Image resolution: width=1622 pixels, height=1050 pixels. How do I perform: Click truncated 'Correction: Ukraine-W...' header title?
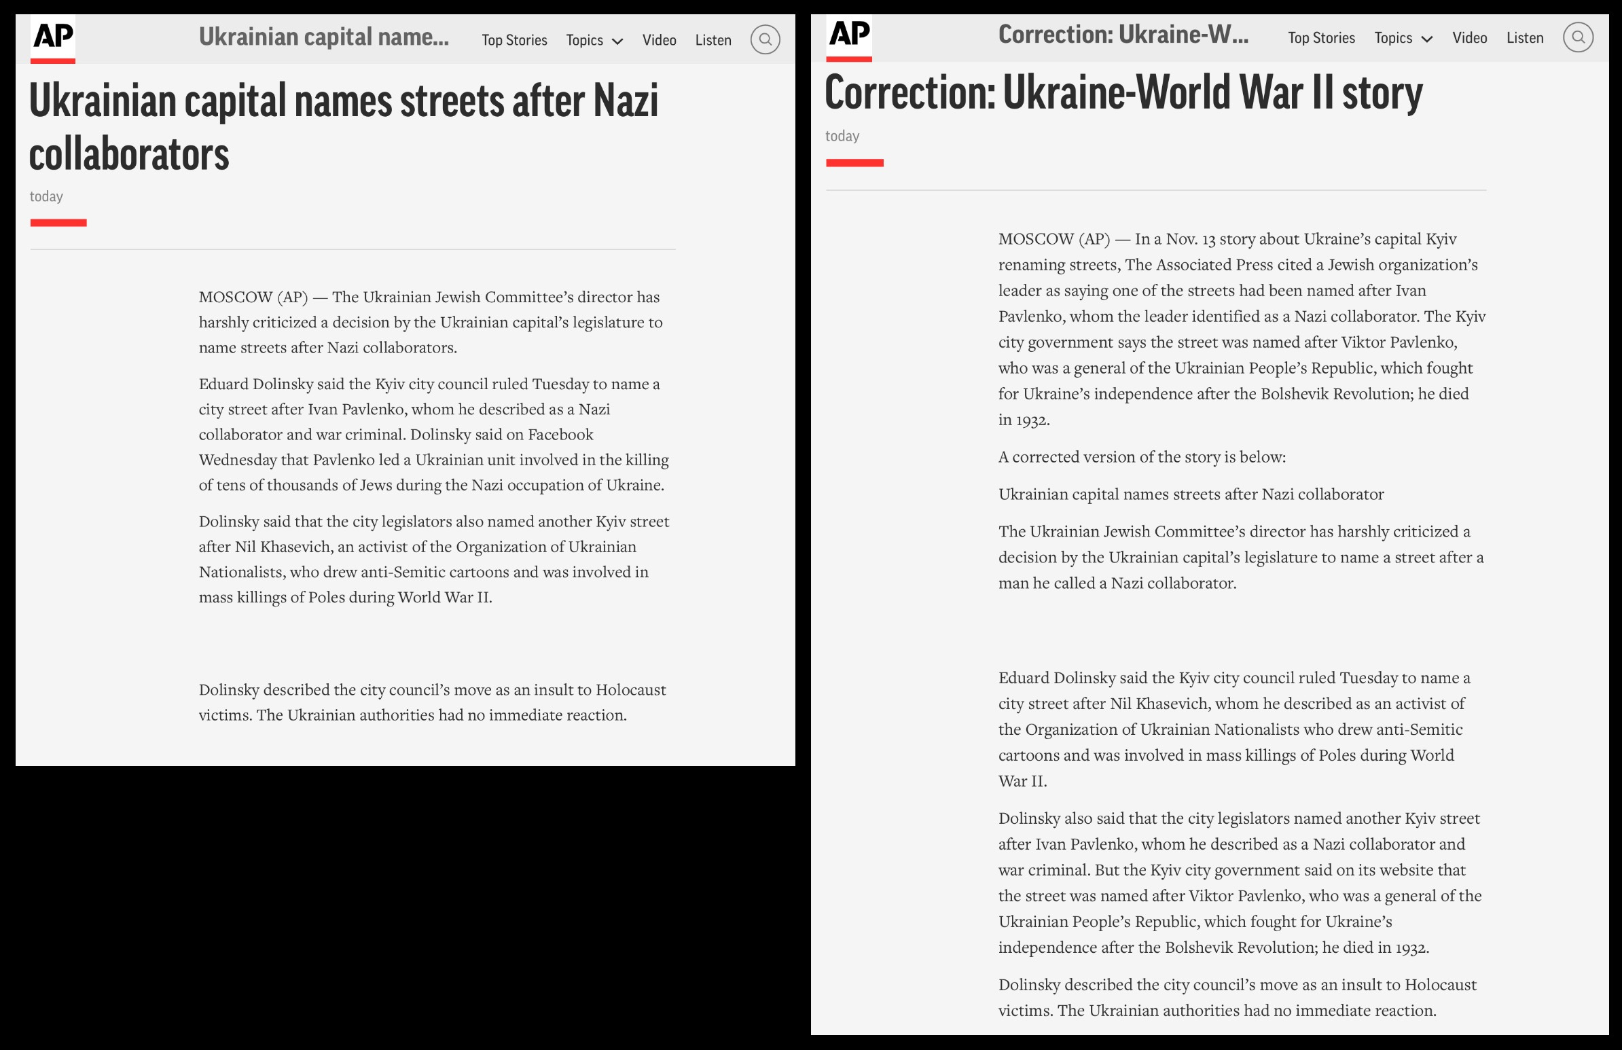coord(1123,34)
